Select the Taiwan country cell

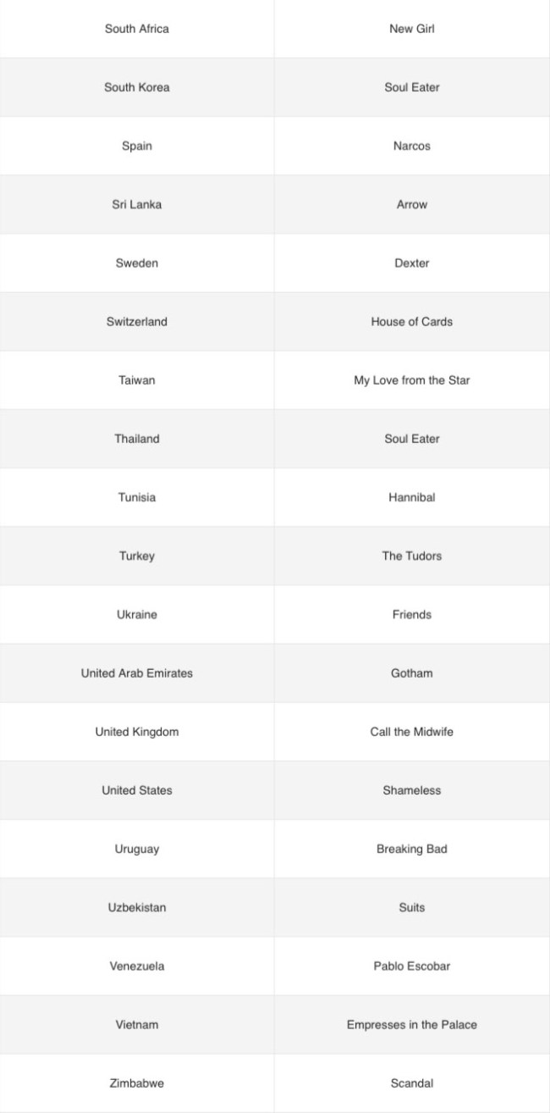[137, 380]
